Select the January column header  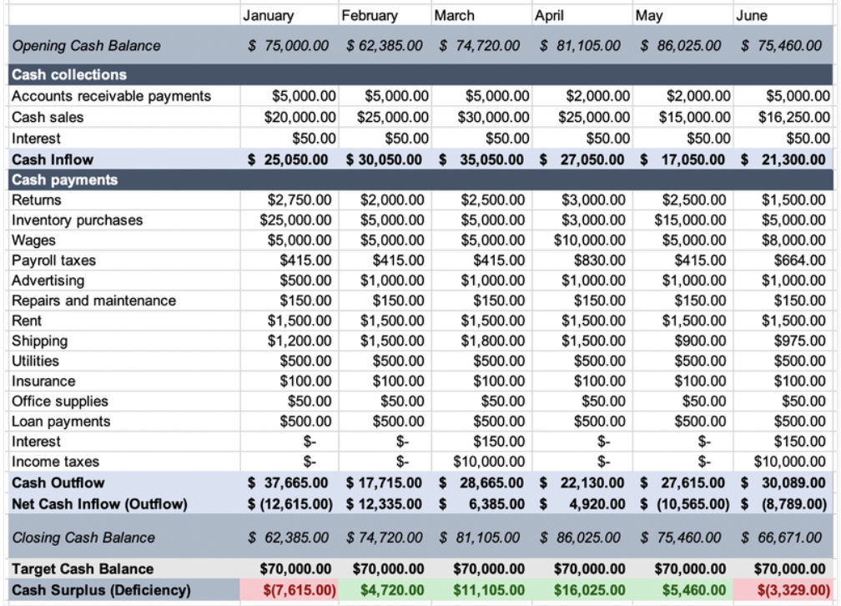pyautogui.click(x=268, y=16)
